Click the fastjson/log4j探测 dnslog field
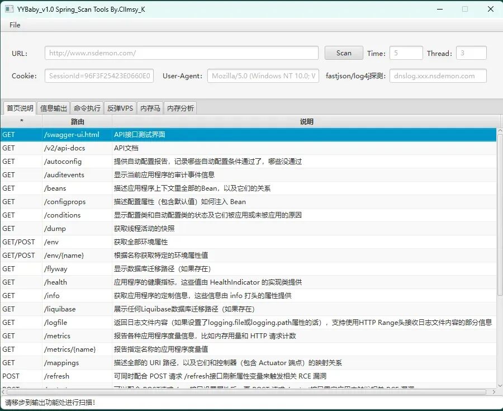503x411 pixels. [x=438, y=76]
